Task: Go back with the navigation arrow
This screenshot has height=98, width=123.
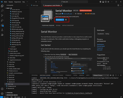Action: tap(36, 2)
